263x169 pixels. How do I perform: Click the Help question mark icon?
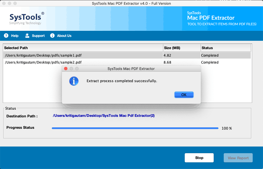point(6,36)
